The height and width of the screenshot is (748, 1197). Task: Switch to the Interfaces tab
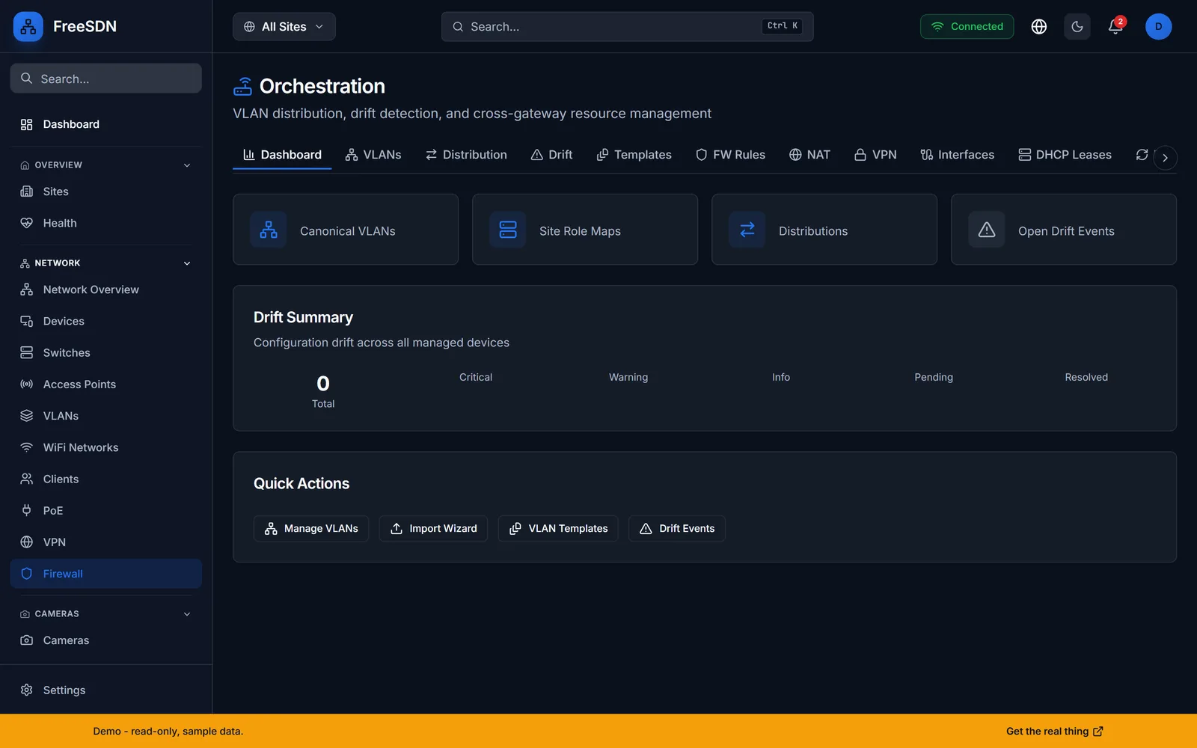coord(957,155)
